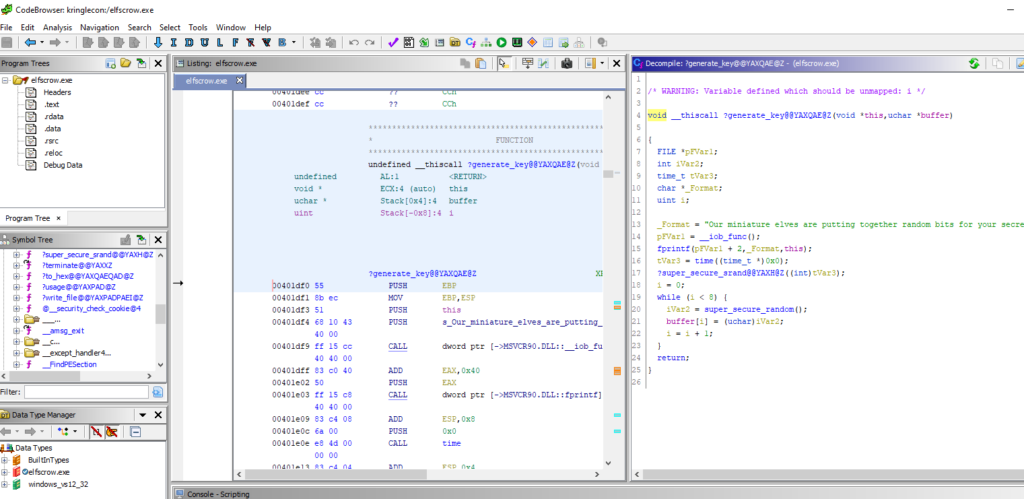1024x499 pixels.
Task: Open the Data Type 'DT' toolbar icon
Action: click(455, 42)
